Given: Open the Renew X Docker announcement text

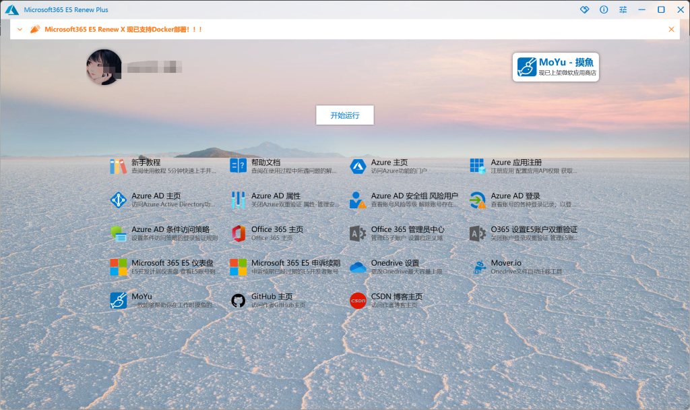Looking at the screenshot, I should click(123, 30).
